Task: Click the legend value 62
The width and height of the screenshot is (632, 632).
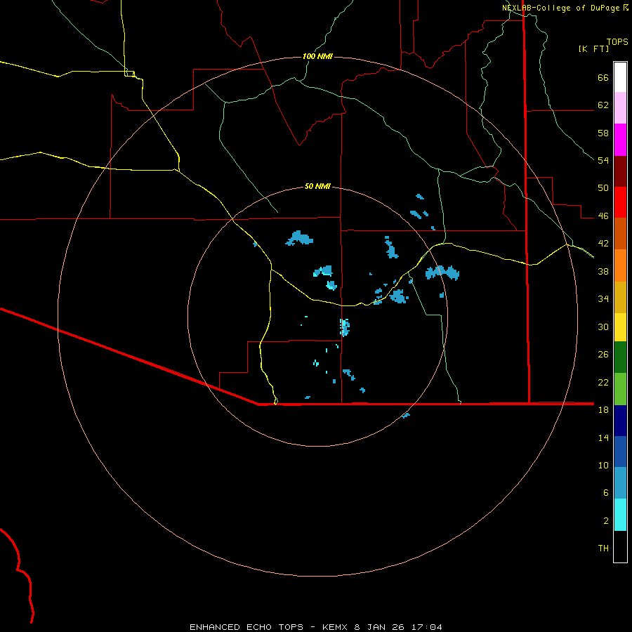Action: click(x=603, y=105)
